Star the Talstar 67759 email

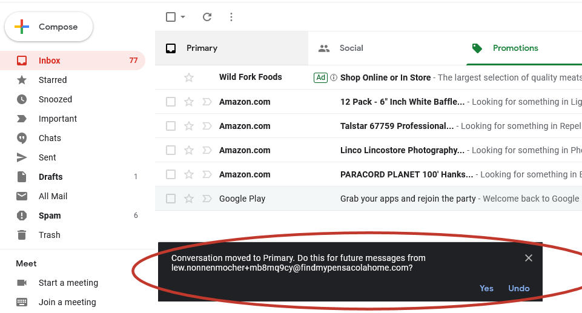point(189,126)
